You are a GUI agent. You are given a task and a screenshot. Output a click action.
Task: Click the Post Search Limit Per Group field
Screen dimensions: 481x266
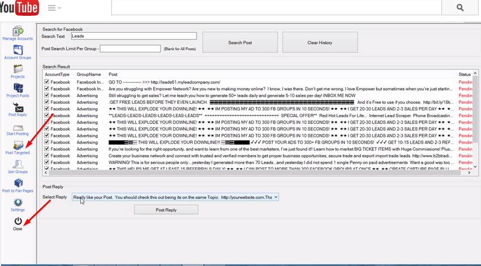[x=130, y=48]
